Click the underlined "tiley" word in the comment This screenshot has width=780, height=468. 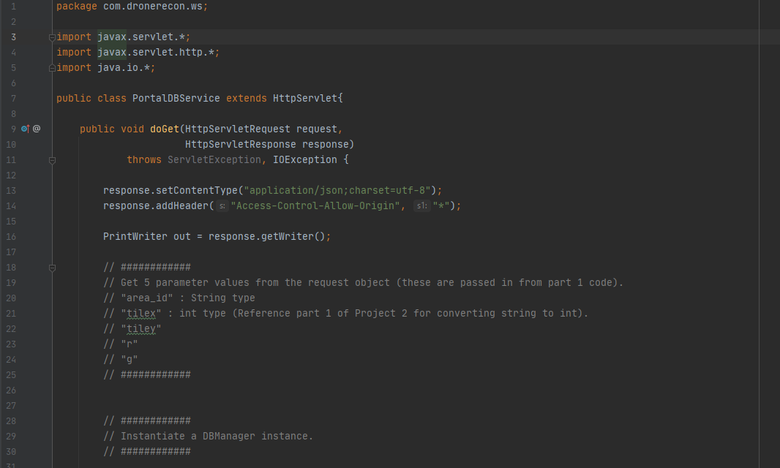[141, 329]
